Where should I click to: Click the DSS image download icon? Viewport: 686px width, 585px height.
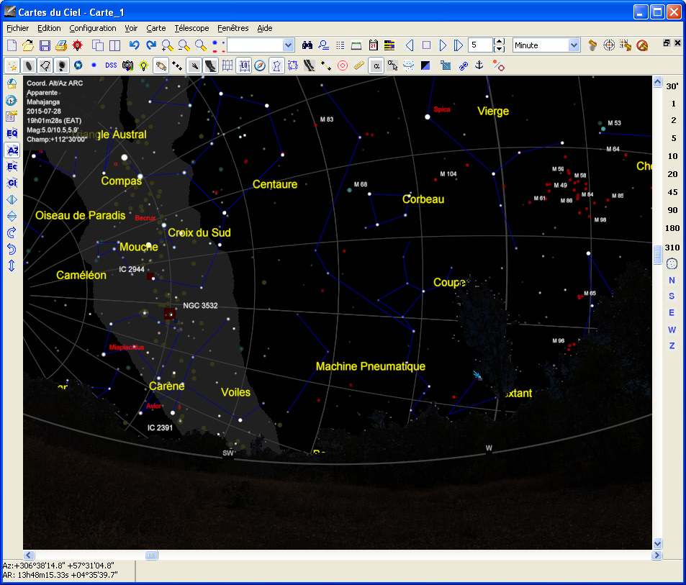(x=111, y=65)
